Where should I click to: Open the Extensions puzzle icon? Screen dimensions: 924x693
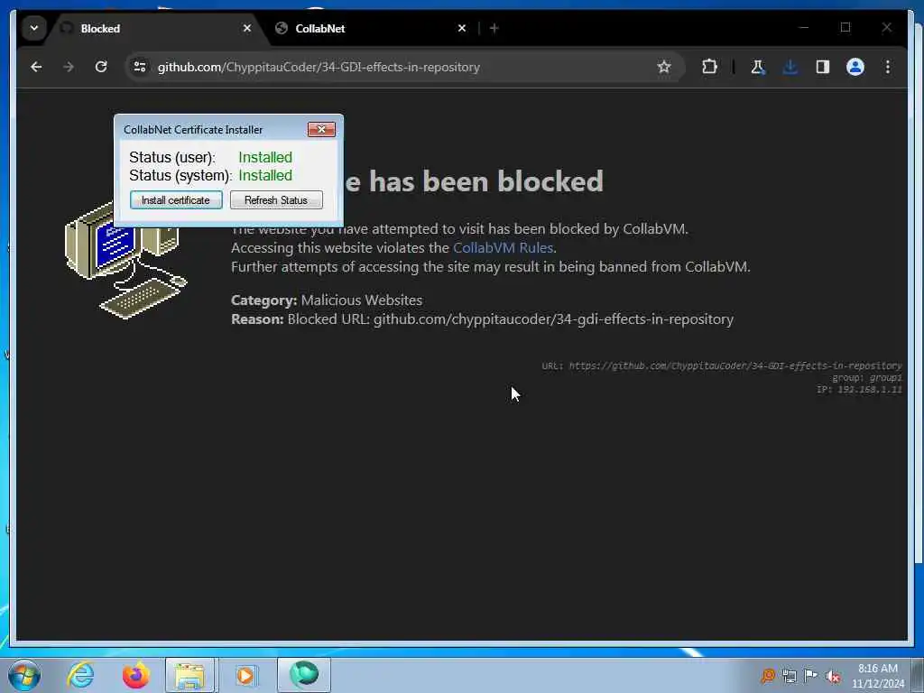click(709, 67)
